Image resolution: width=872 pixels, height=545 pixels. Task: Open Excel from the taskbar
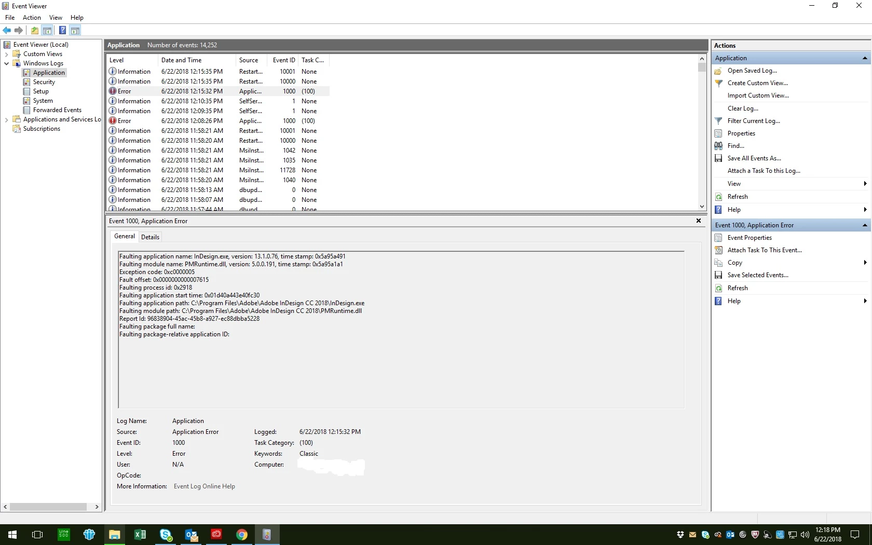coord(140,535)
